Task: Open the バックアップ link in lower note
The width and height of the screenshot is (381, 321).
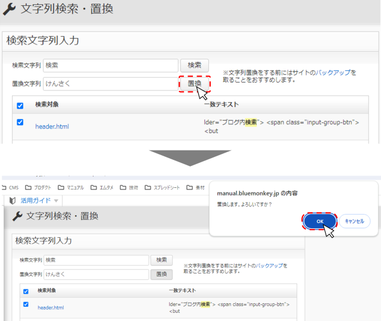Action: 269,266
